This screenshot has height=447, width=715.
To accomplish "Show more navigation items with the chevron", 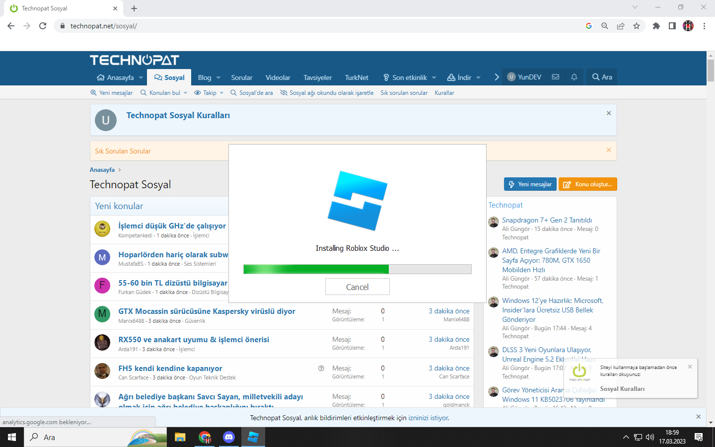I will coord(497,77).
